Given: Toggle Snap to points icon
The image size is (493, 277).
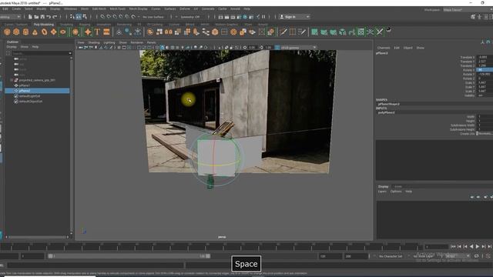Looking at the screenshot, I should tap(115, 17).
